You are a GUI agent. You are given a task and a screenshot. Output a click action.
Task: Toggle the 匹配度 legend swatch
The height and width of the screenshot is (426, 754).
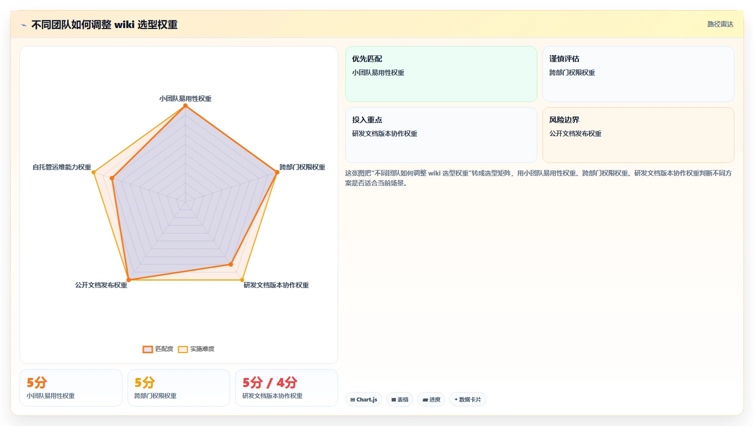click(148, 349)
